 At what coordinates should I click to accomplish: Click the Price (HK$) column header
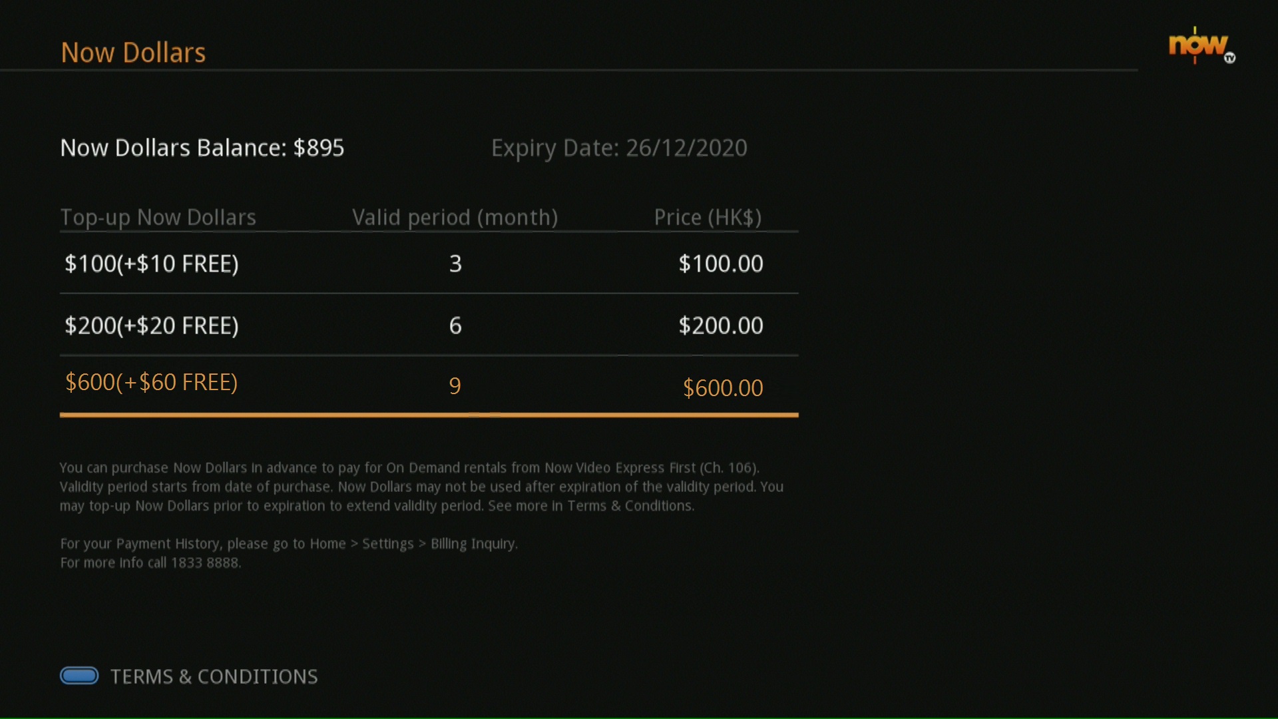click(708, 218)
